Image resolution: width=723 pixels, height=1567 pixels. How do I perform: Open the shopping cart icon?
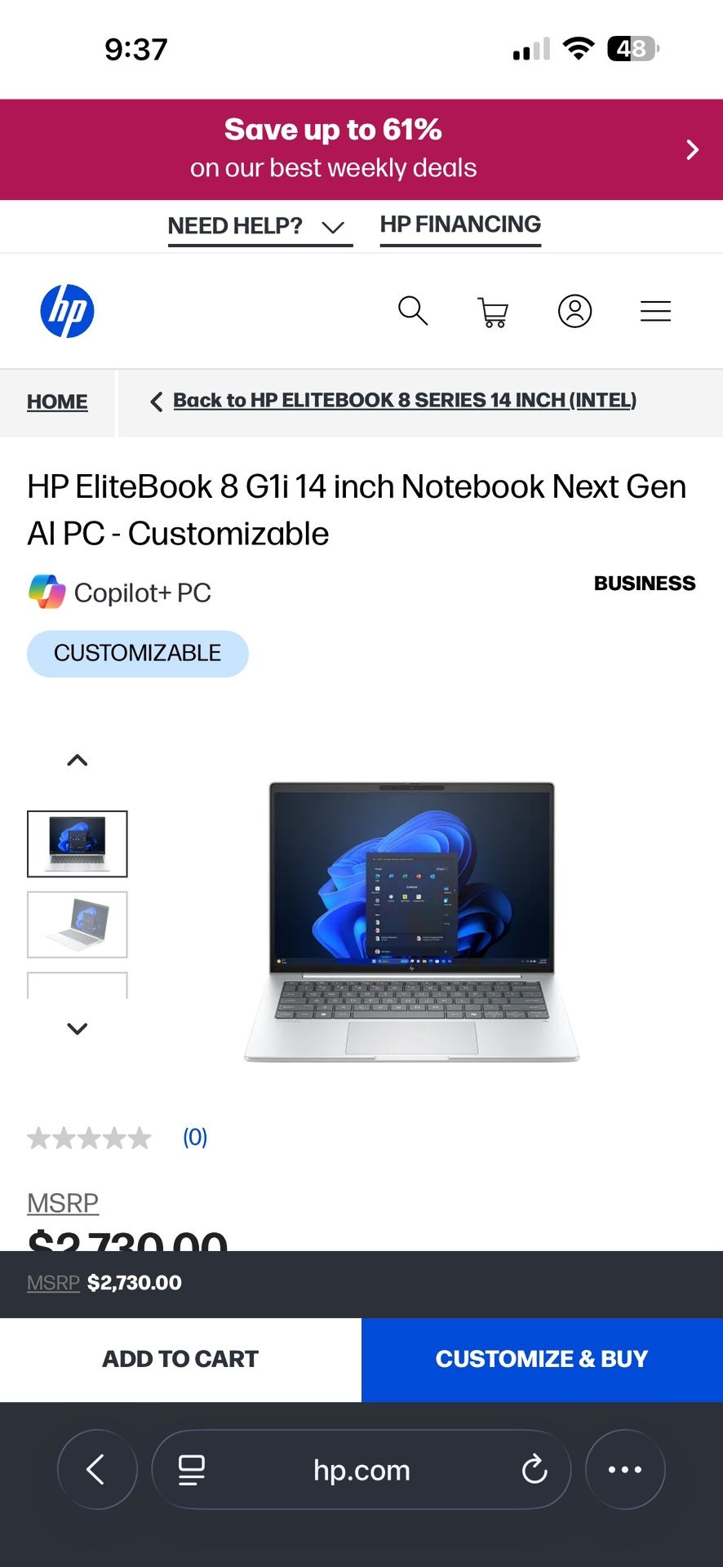tap(493, 312)
